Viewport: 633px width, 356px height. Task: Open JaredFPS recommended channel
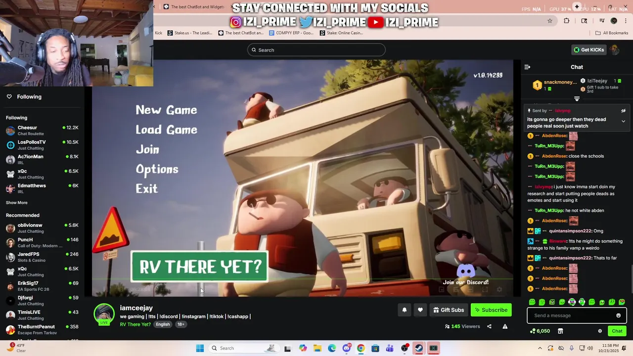42,257
